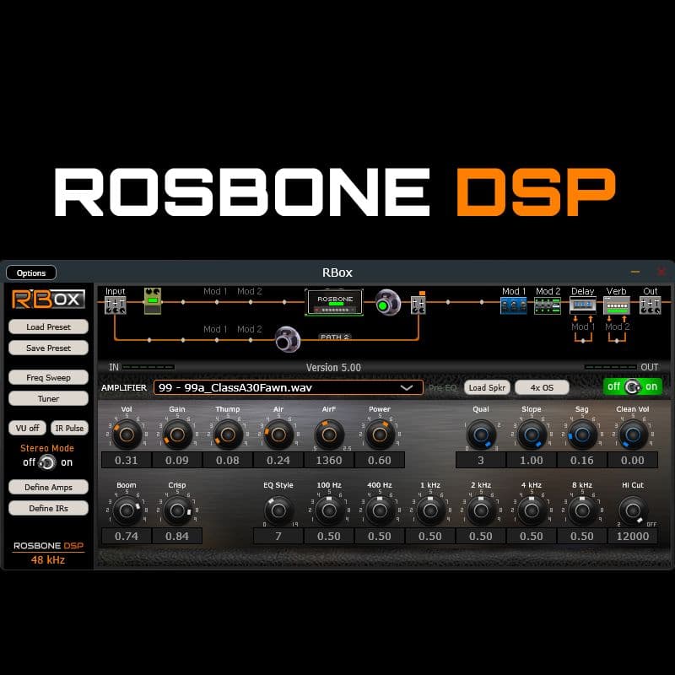675x675 pixels.
Task: Click the Vol value field 0.31
Action: (x=127, y=460)
